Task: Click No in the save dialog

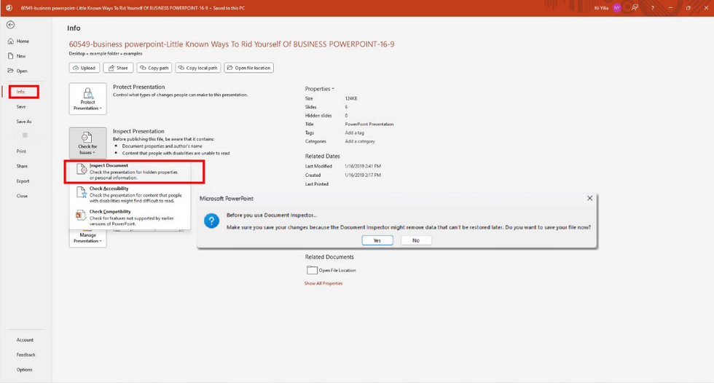Action: 415,240
